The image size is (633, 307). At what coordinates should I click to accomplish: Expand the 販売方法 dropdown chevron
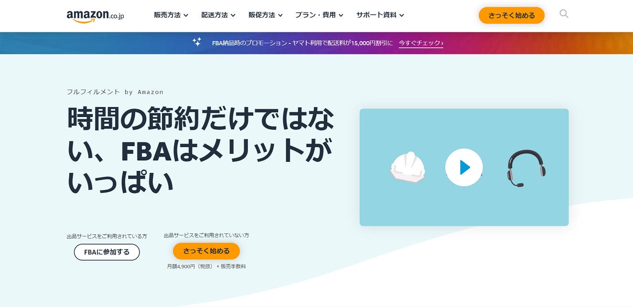pyautogui.click(x=186, y=15)
